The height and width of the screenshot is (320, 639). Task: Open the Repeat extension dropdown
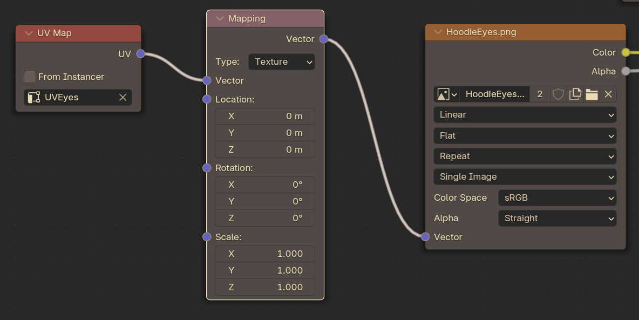[x=525, y=156]
